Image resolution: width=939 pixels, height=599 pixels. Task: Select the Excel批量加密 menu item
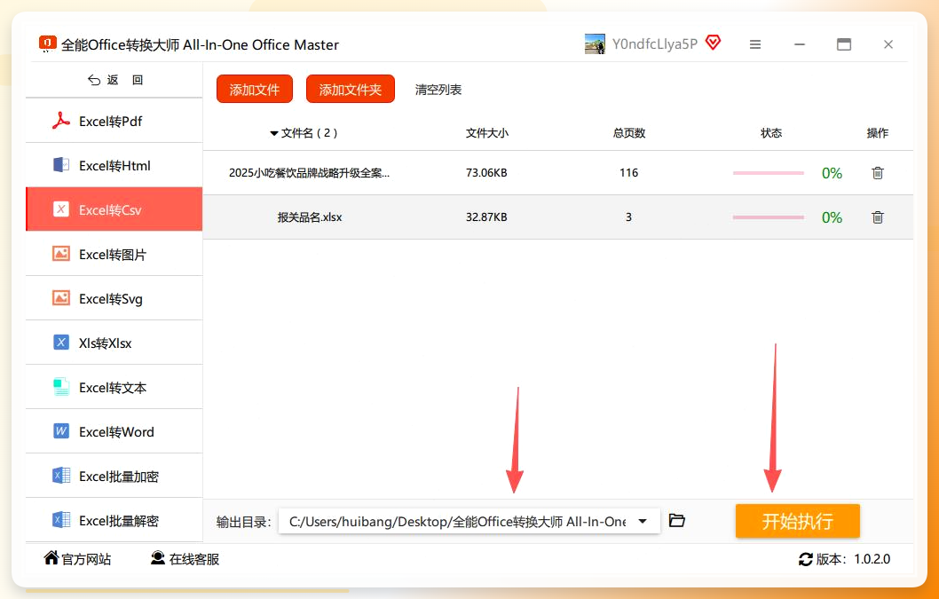114,475
